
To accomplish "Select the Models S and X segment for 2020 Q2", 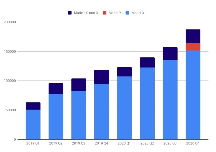I will point(147,62).
